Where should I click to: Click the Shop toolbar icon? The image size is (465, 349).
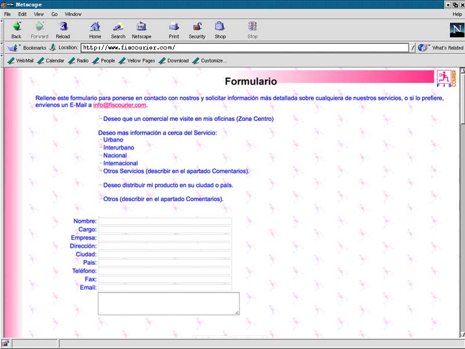220,30
